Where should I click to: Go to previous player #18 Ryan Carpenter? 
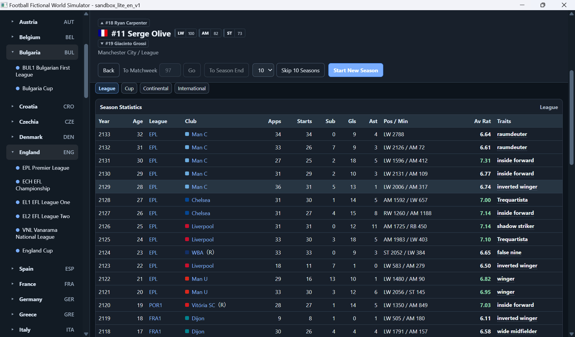coord(124,23)
